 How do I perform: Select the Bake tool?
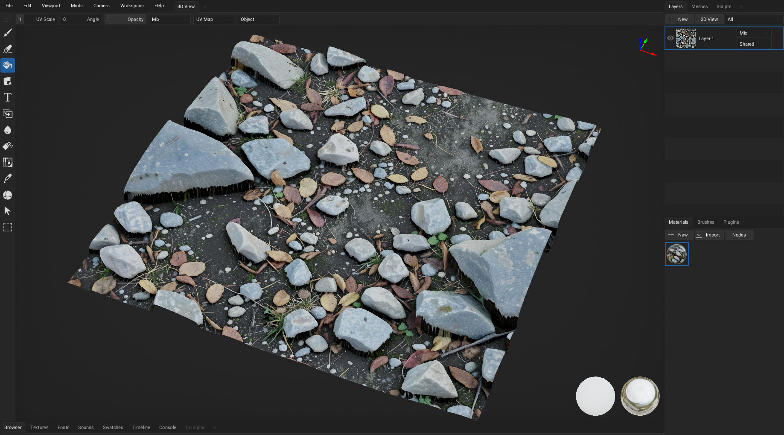point(8,195)
